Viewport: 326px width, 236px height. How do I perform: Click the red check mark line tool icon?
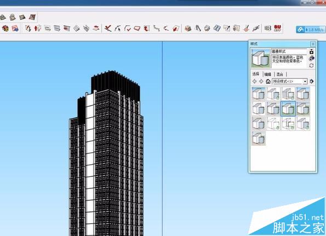pyautogui.click(x=108, y=28)
